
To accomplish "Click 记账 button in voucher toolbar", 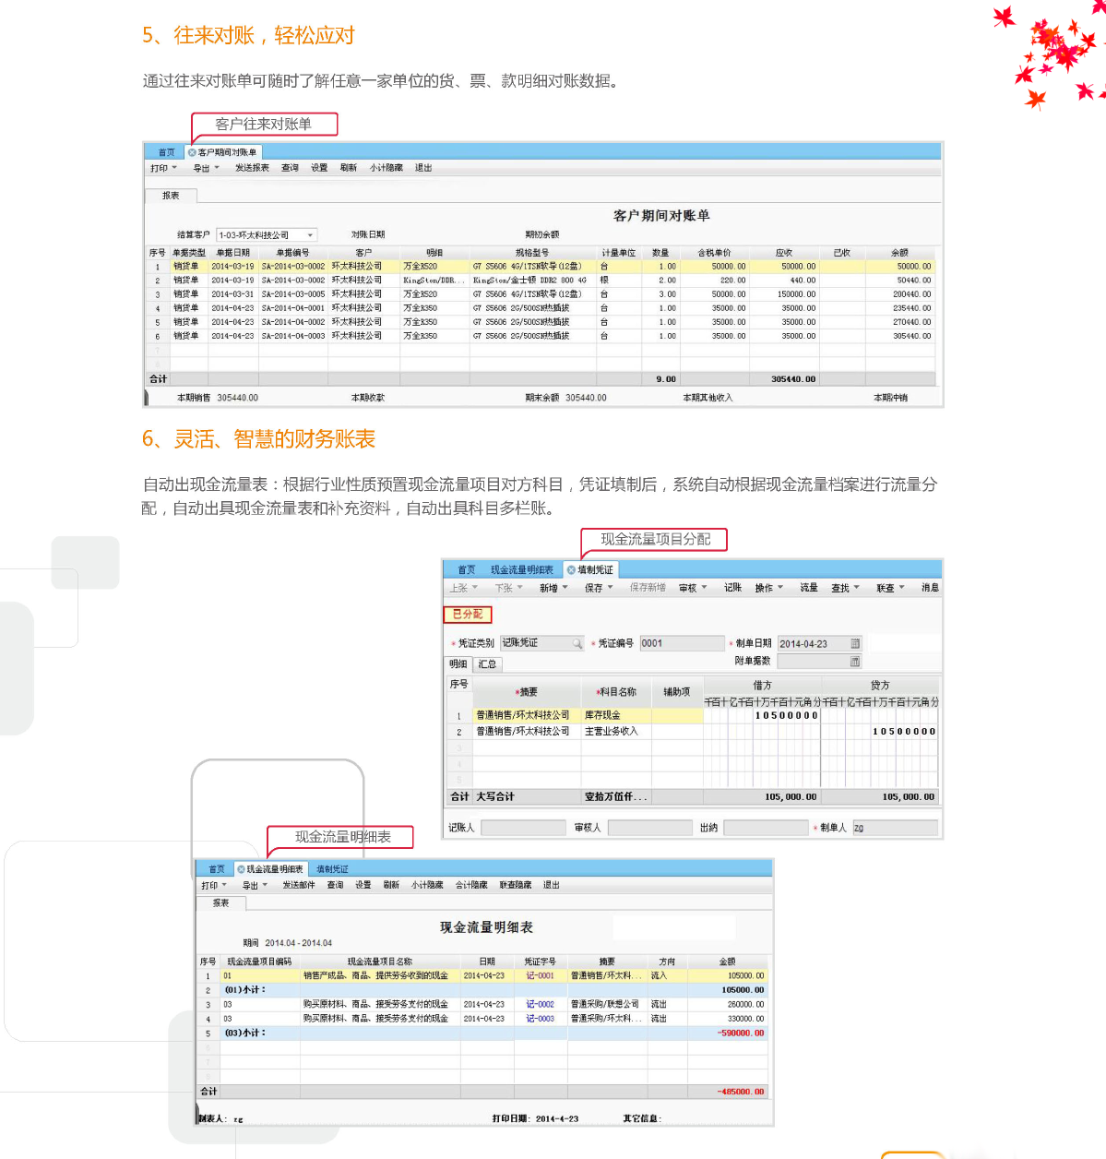I will (x=732, y=588).
